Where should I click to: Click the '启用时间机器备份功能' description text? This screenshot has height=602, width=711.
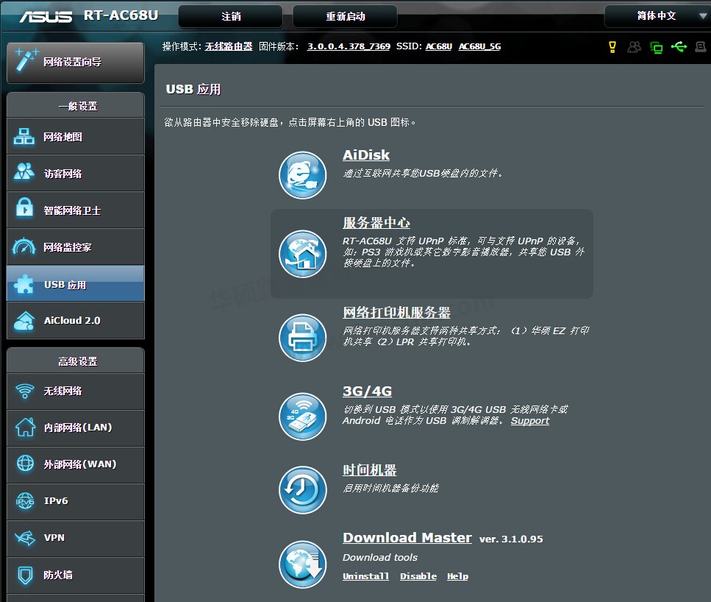(390, 488)
